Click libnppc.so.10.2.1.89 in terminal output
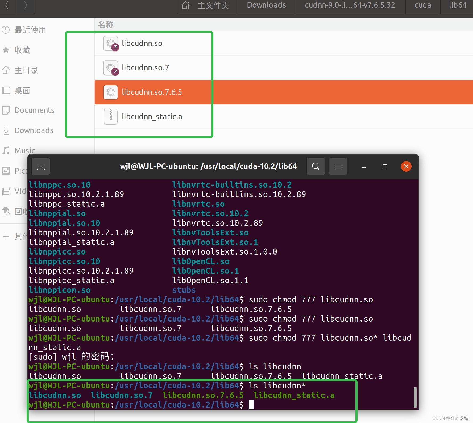 pyautogui.click(x=76, y=194)
